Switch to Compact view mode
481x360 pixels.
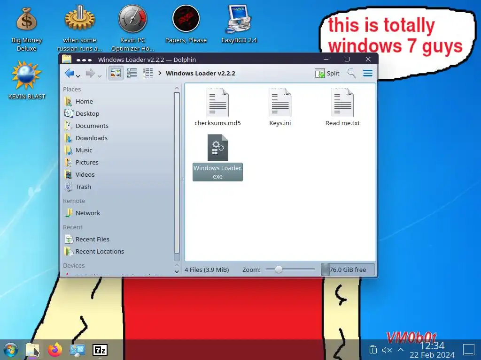pos(132,73)
